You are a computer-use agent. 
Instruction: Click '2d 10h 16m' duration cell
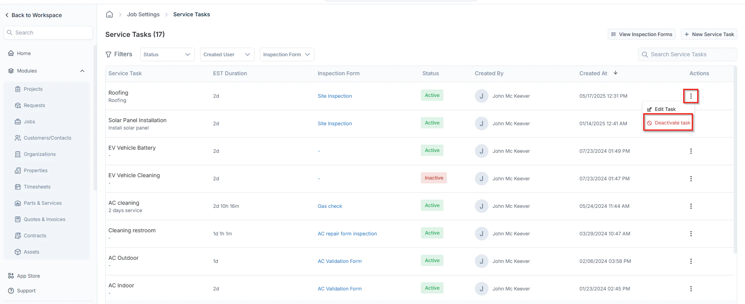pos(226,206)
